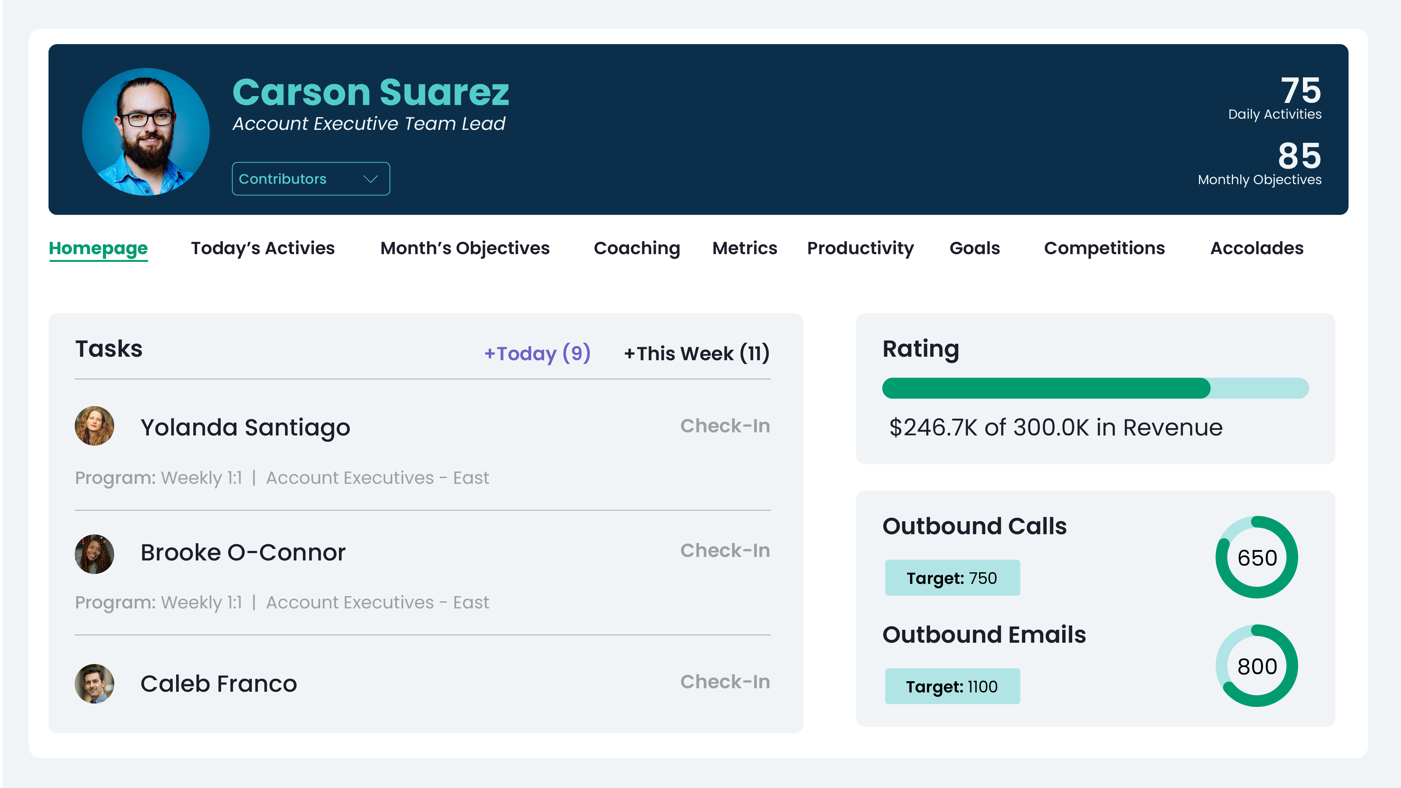This screenshot has height=788, width=1401.
Task: Click Check-In for Caleb Franco
Action: (x=725, y=682)
